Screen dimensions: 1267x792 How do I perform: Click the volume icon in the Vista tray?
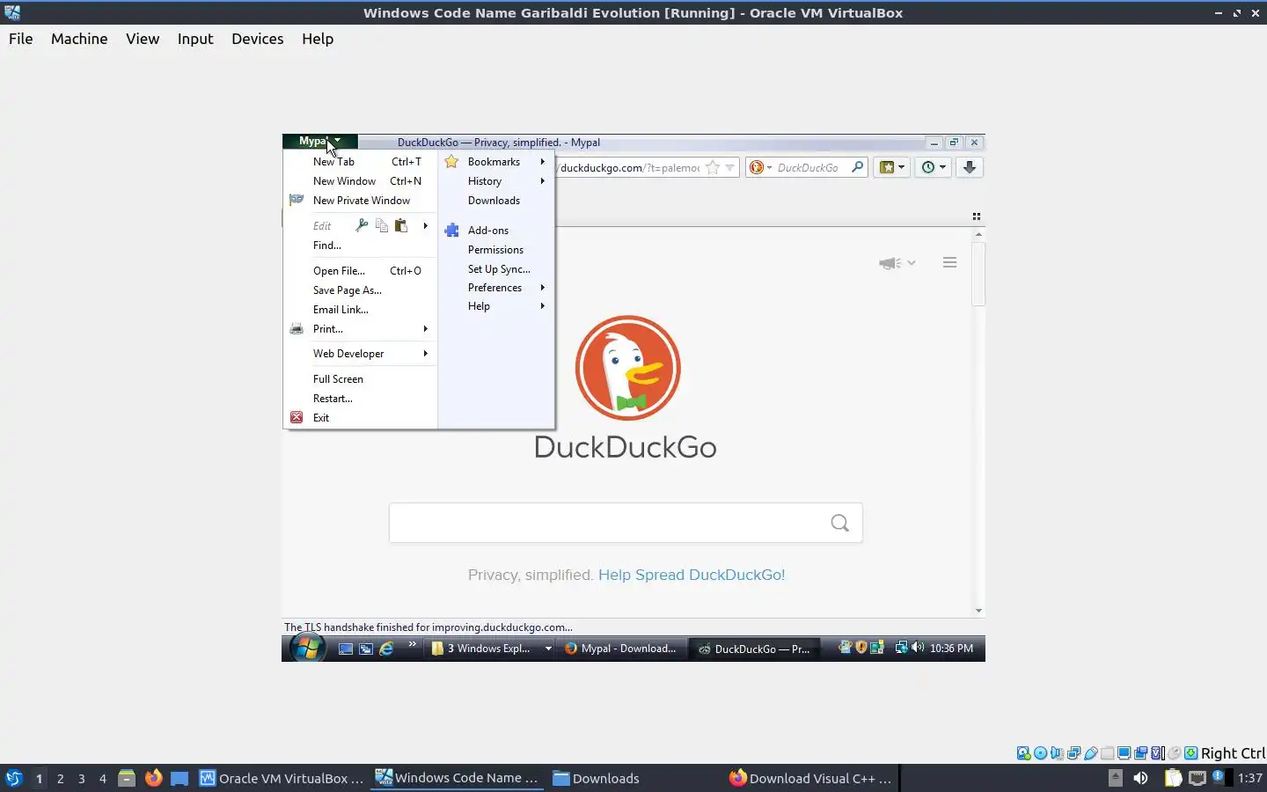point(918,648)
